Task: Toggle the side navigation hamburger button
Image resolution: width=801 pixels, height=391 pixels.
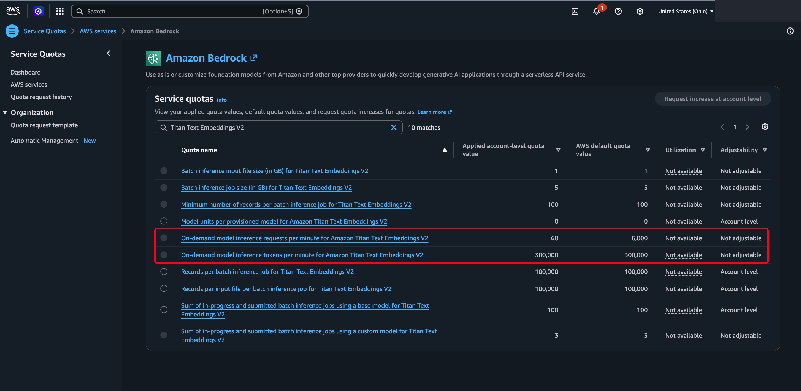Action: pos(12,31)
